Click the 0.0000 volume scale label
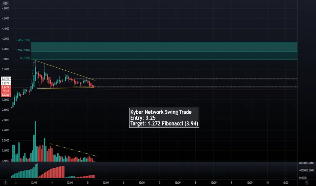This screenshot has height=186, width=316. coord(303,178)
